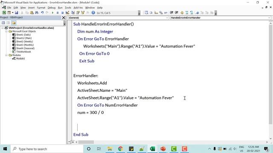Open the Debug menu
The height and width of the screenshot is (153, 273).
52,8
